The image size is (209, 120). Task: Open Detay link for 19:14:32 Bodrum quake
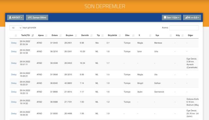(14, 102)
